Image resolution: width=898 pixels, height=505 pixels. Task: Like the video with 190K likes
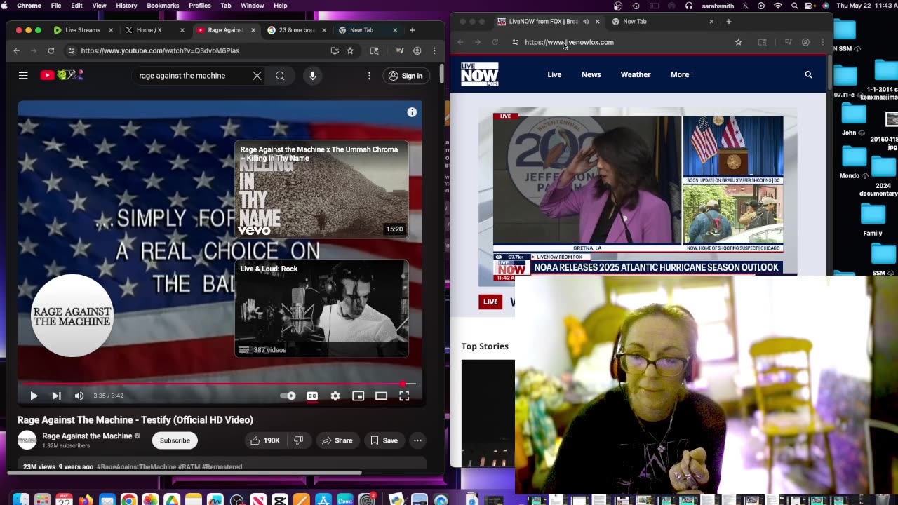[264, 440]
